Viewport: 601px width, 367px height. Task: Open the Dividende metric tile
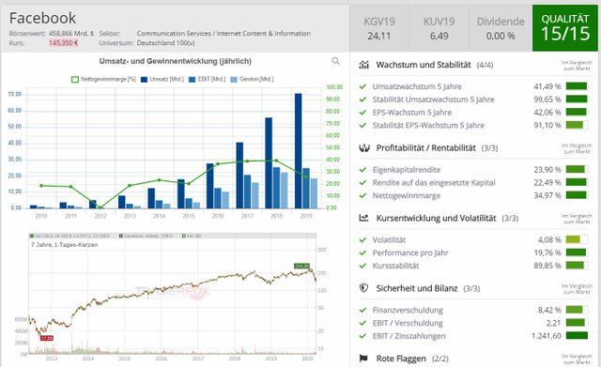[x=501, y=28]
